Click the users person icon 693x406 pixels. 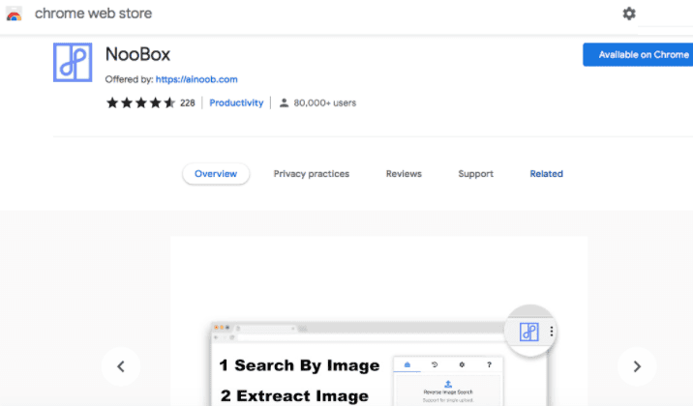click(284, 102)
